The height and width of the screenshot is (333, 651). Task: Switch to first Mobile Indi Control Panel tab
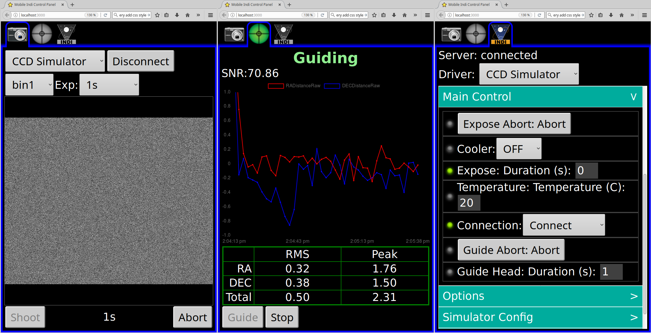coord(35,4)
